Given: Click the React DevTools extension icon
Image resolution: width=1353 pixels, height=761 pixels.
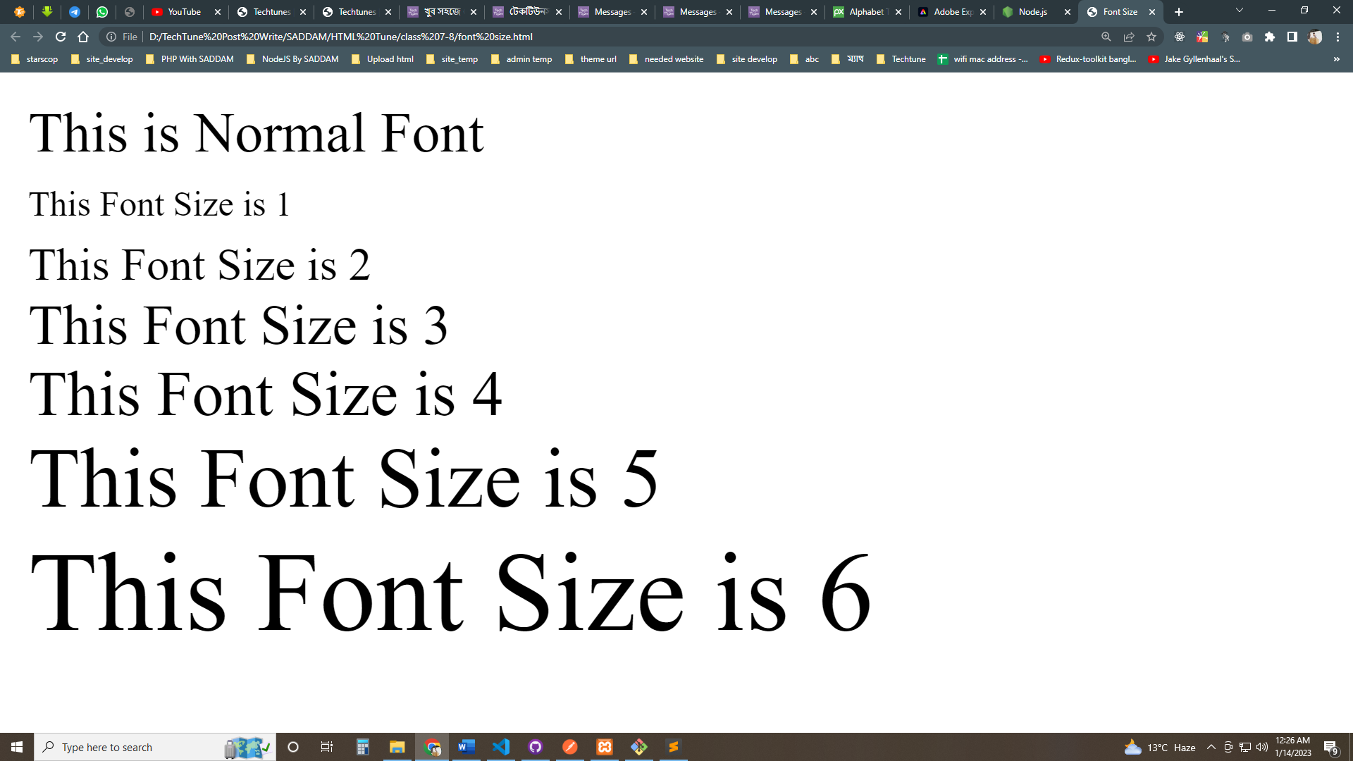Looking at the screenshot, I should click(1179, 37).
